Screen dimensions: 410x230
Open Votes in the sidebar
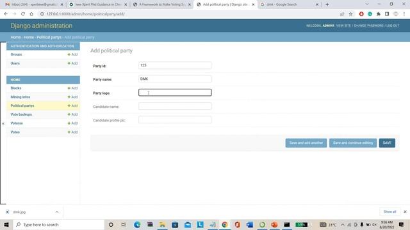click(15, 132)
